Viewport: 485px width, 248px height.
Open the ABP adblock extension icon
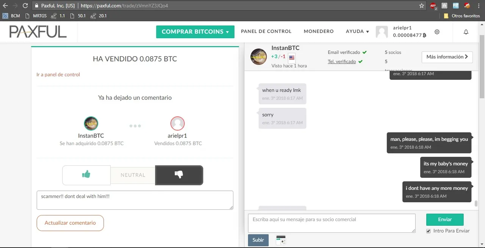pyautogui.click(x=433, y=6)
